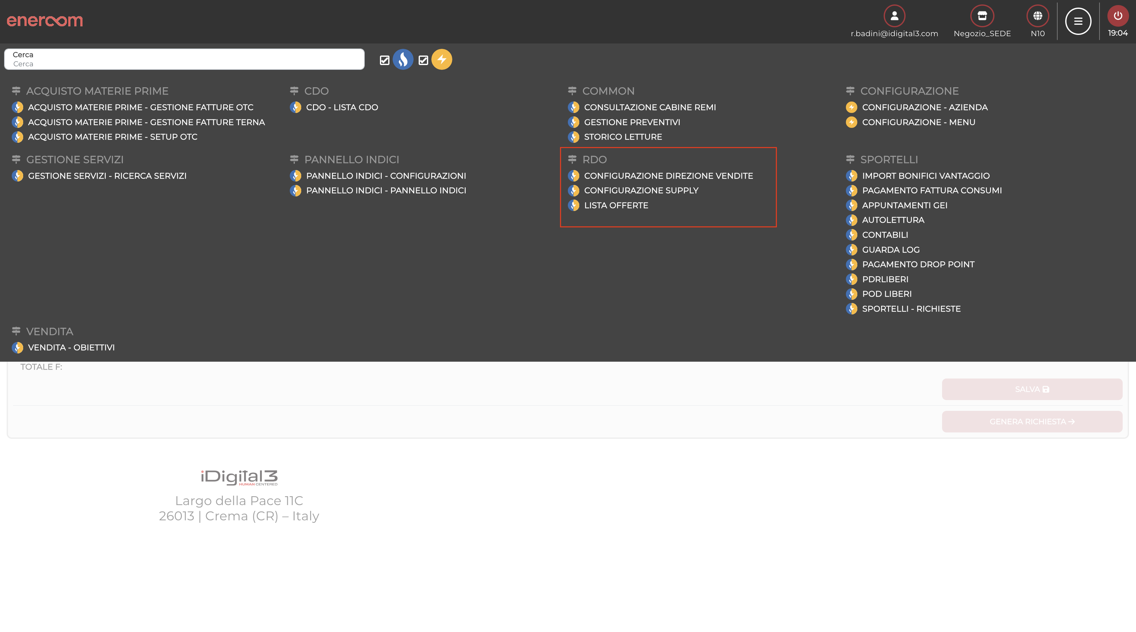Open the Negozio_SEDE store icon
Image resolution: width=1136 pixels, height=632 pixels.
982,16
